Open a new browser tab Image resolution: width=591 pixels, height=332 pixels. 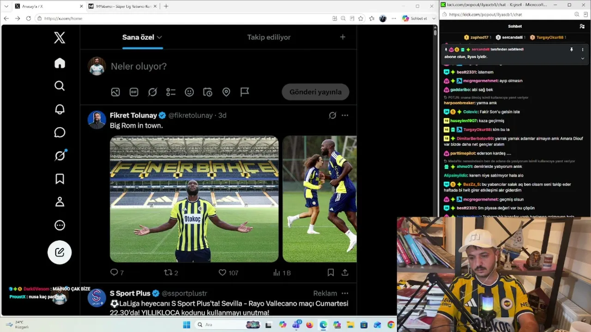[166, 6]
